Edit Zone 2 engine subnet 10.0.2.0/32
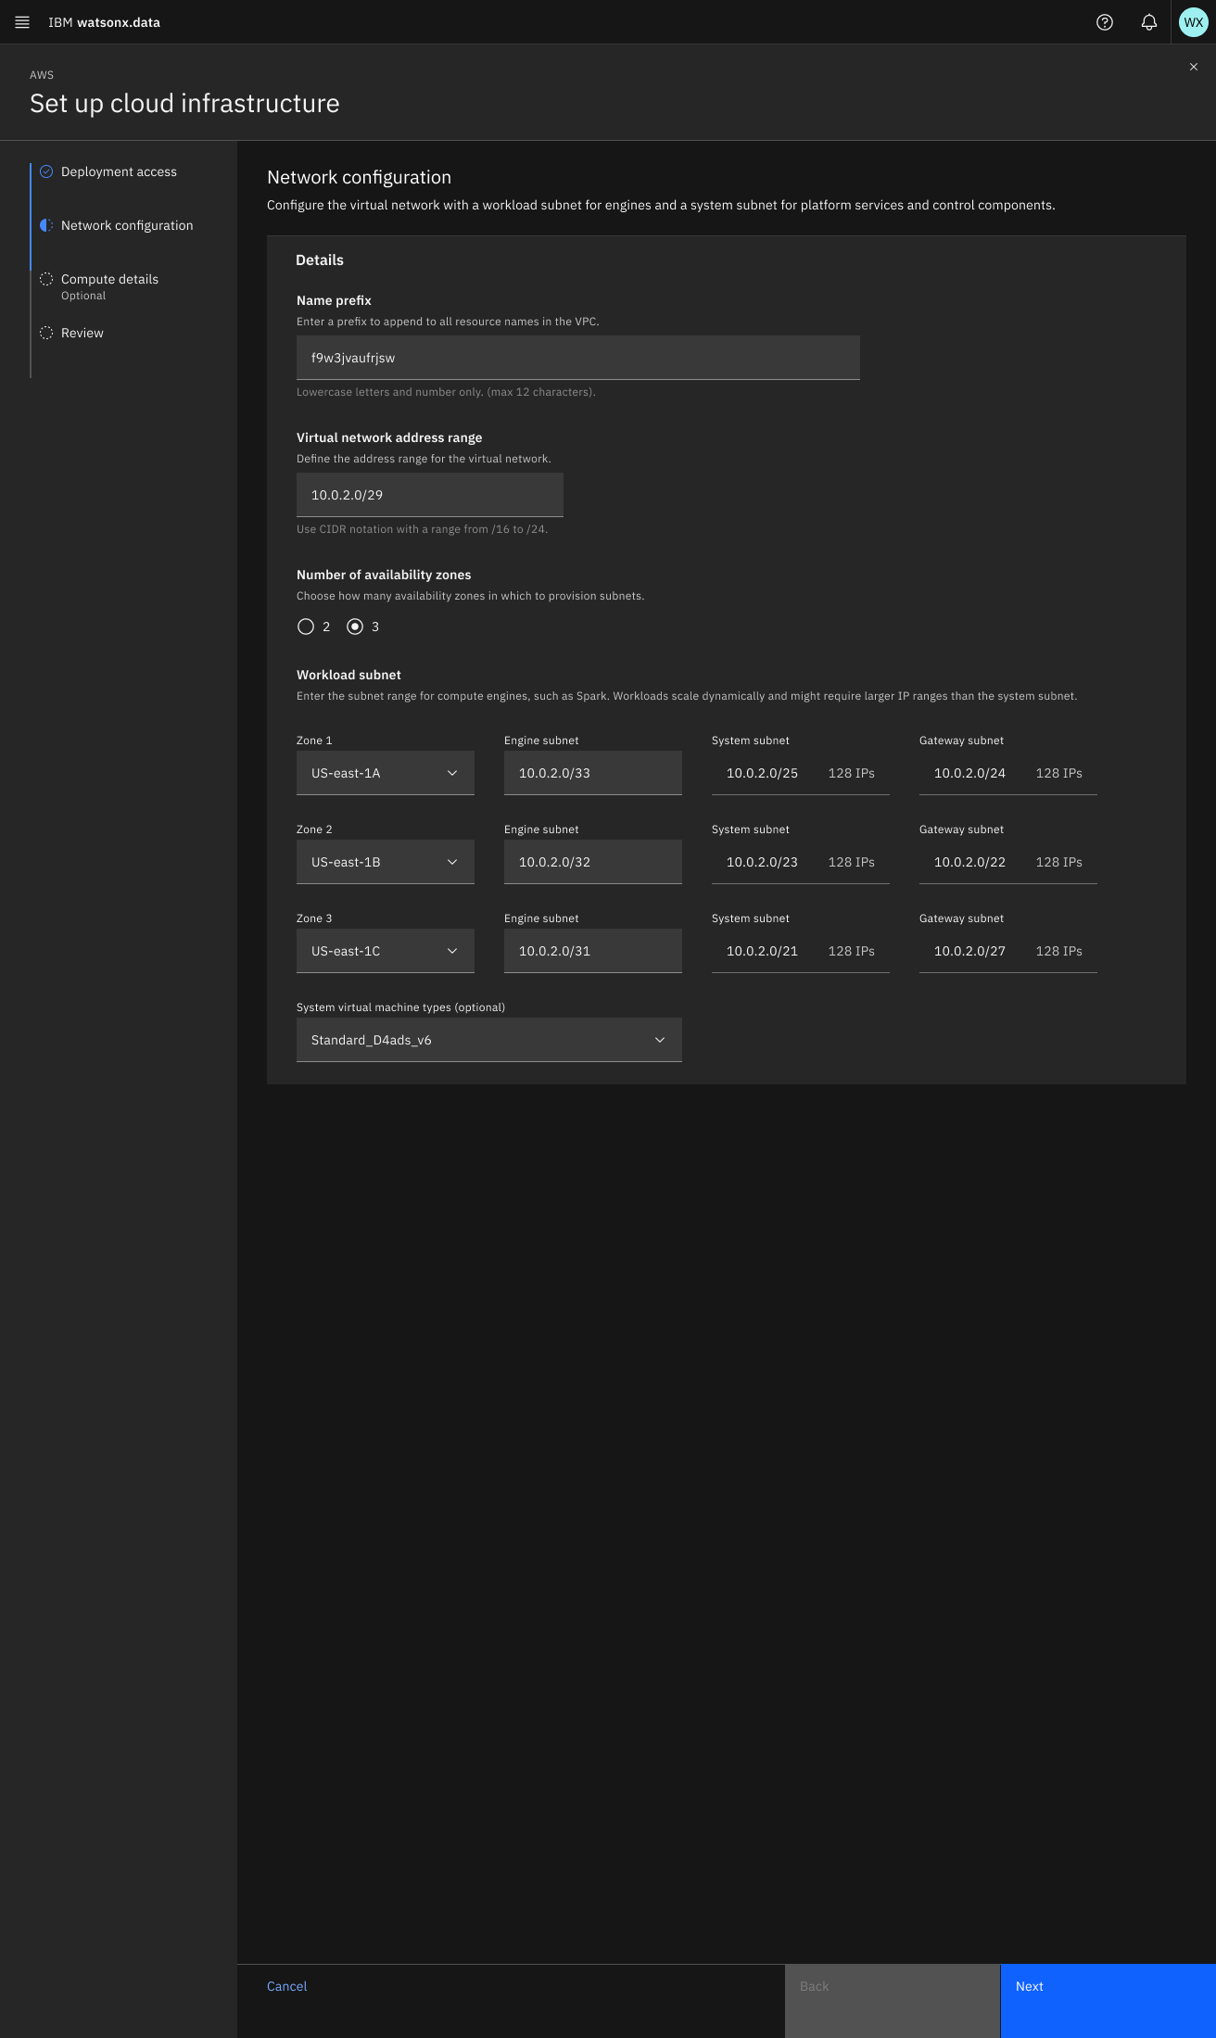The height and width of the screenshot is (2038, 1216). [x=593, y=862]
